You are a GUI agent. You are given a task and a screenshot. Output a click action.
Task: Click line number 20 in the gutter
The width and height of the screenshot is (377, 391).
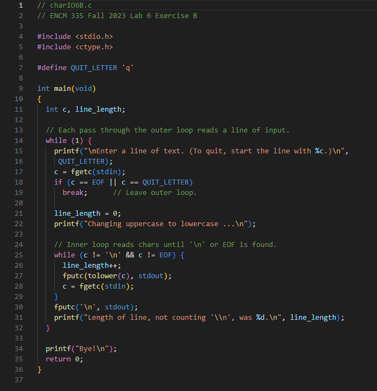point(19,203)
